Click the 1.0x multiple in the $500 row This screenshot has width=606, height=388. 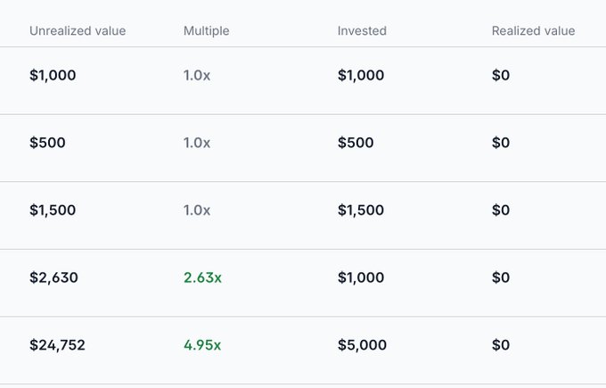pyautogui.click(x=197, y=143)
